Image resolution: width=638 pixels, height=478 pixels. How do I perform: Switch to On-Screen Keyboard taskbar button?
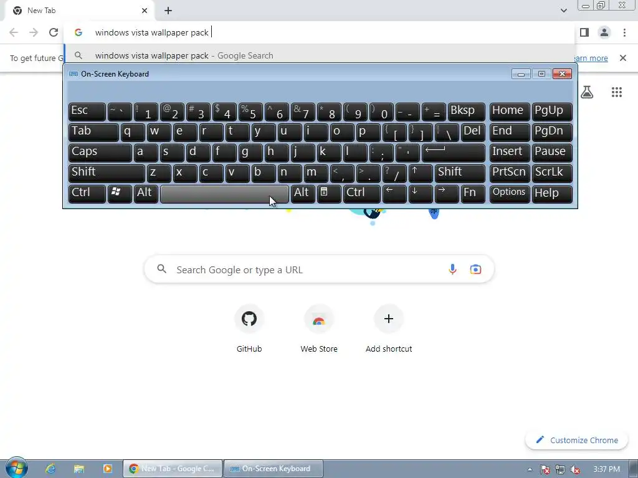click(x=274, y=469)
